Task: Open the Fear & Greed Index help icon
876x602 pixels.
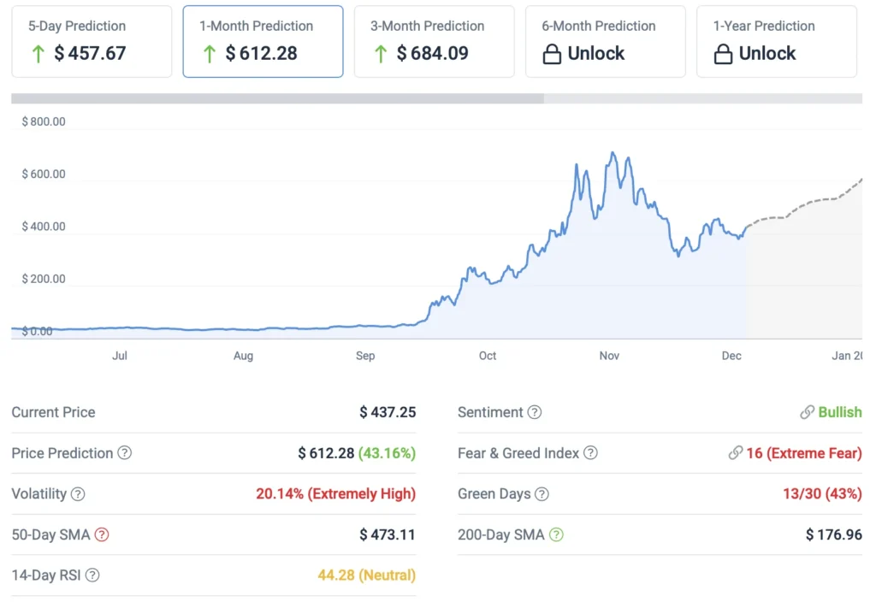Action: click(591, 454)
